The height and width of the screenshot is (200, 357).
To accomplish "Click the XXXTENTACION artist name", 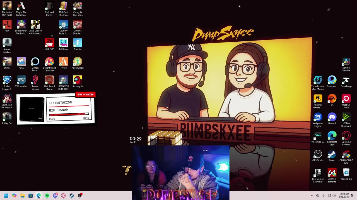I will point(60,102).
